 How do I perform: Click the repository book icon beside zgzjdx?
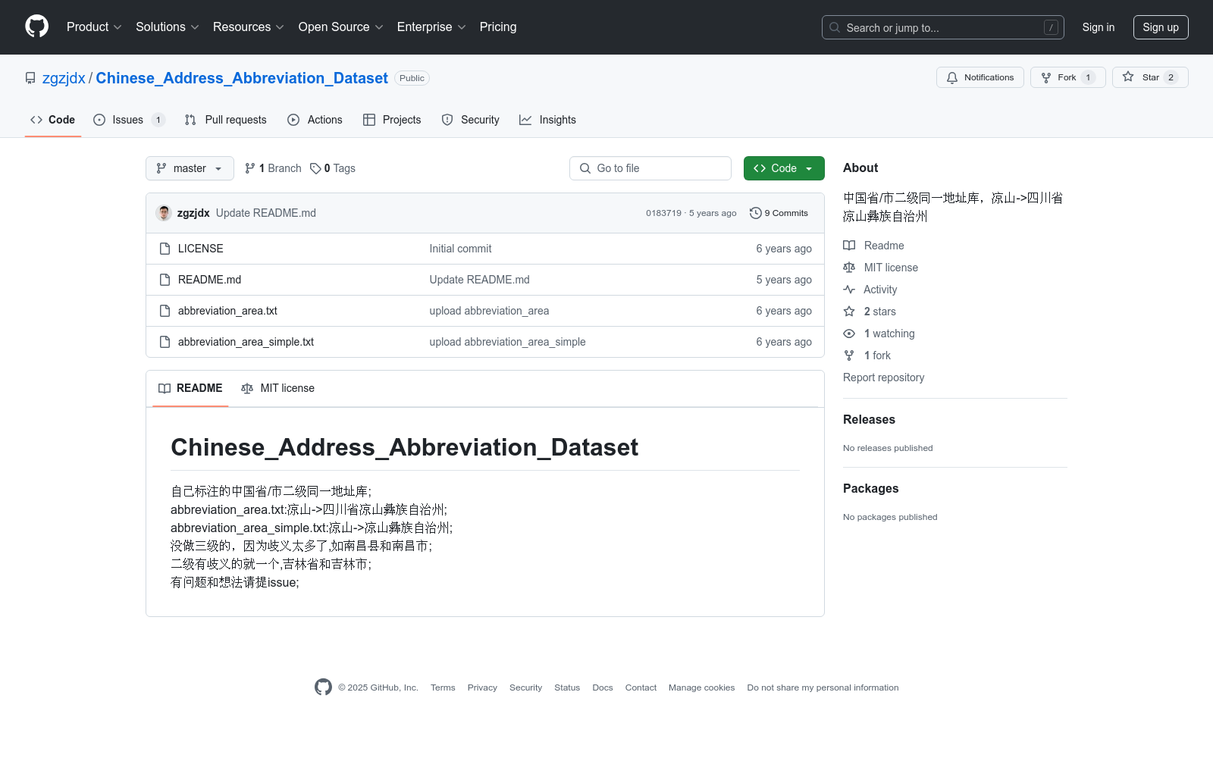(x=30, y=78)
